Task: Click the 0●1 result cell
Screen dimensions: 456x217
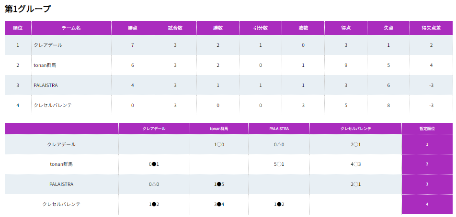Action: [154, 164]
